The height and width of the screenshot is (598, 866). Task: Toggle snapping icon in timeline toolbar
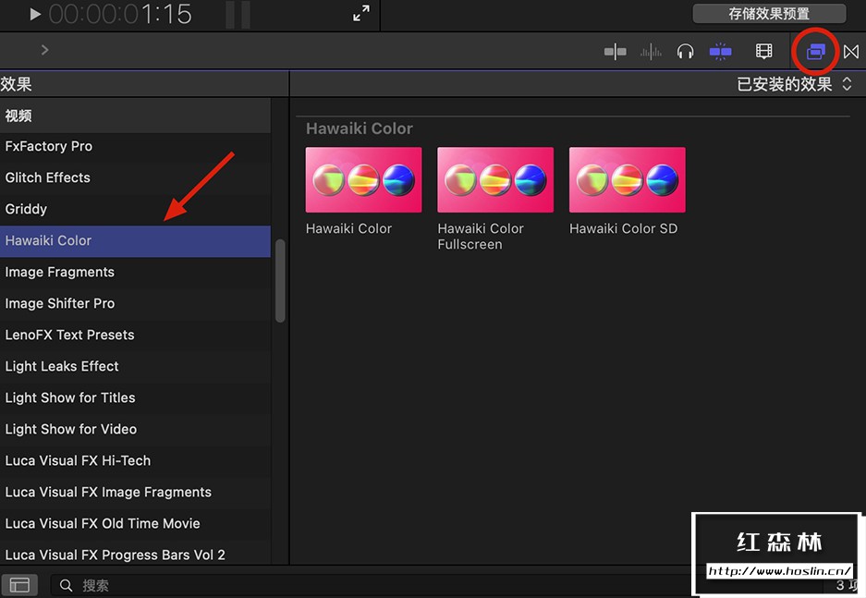(720, 52)
